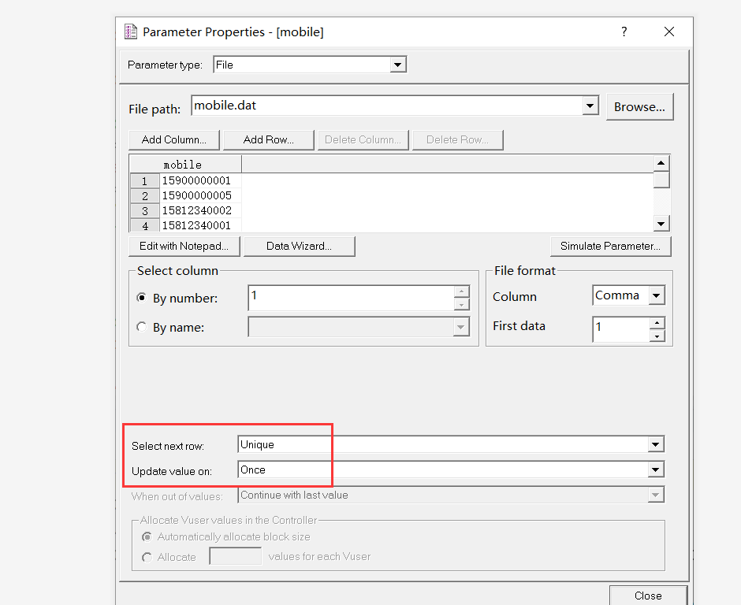Viewport: 741px width, 605px height.
Task: Select row 3 header in data table
Action: [x=145, y=211]
